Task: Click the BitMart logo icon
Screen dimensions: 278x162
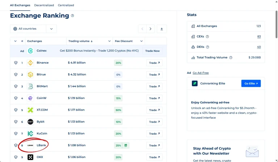Action: tap(30, 86)
